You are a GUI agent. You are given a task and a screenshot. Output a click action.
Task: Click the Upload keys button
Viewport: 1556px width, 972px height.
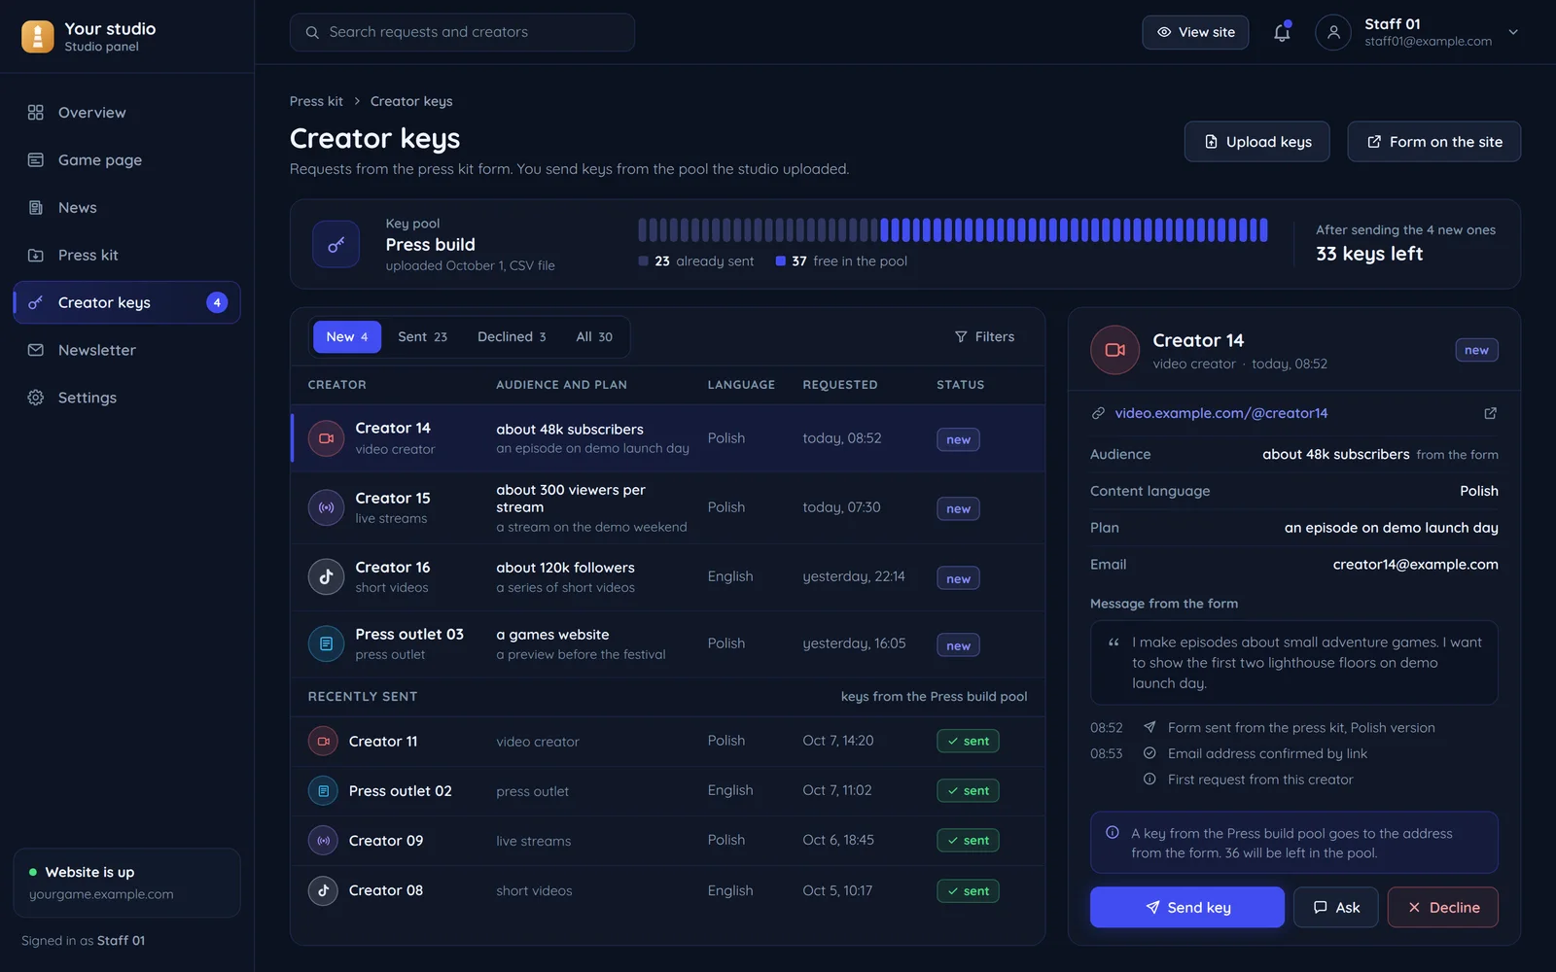pyautogui.click(x=1256, y=142)
